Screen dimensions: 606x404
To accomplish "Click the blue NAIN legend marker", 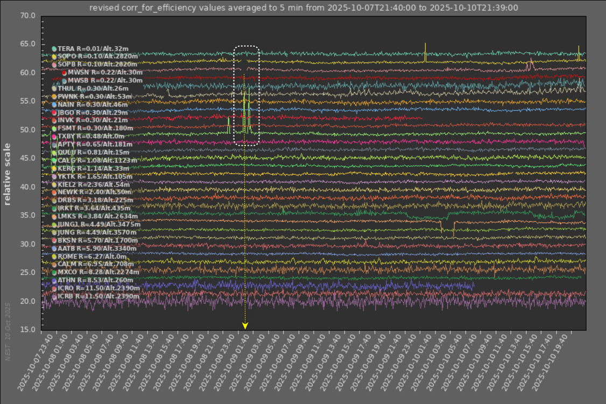I will coord(54,104).
